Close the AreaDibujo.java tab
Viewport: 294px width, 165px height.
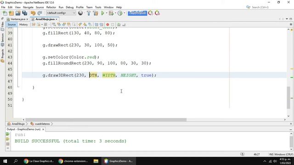pyautogui.click(x=57, y=19)
